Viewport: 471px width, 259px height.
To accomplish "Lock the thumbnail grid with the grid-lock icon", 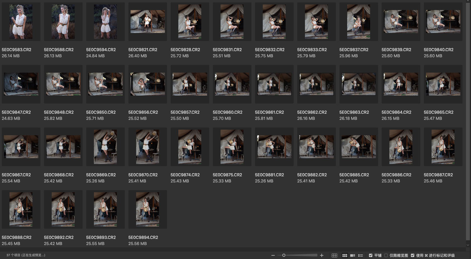I will (334, 255).
